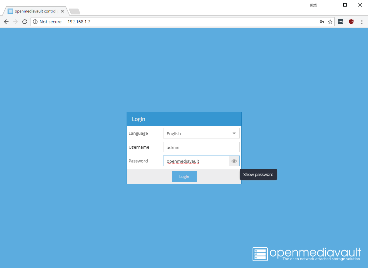Click the browser back arrow

(x=6, y=22)
